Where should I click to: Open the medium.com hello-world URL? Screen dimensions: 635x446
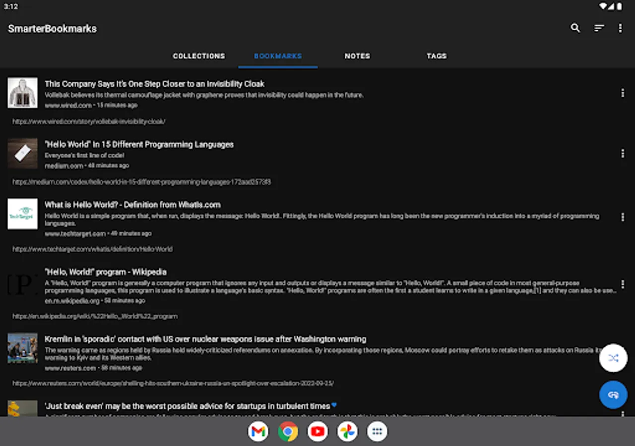[x=141, y=182]
